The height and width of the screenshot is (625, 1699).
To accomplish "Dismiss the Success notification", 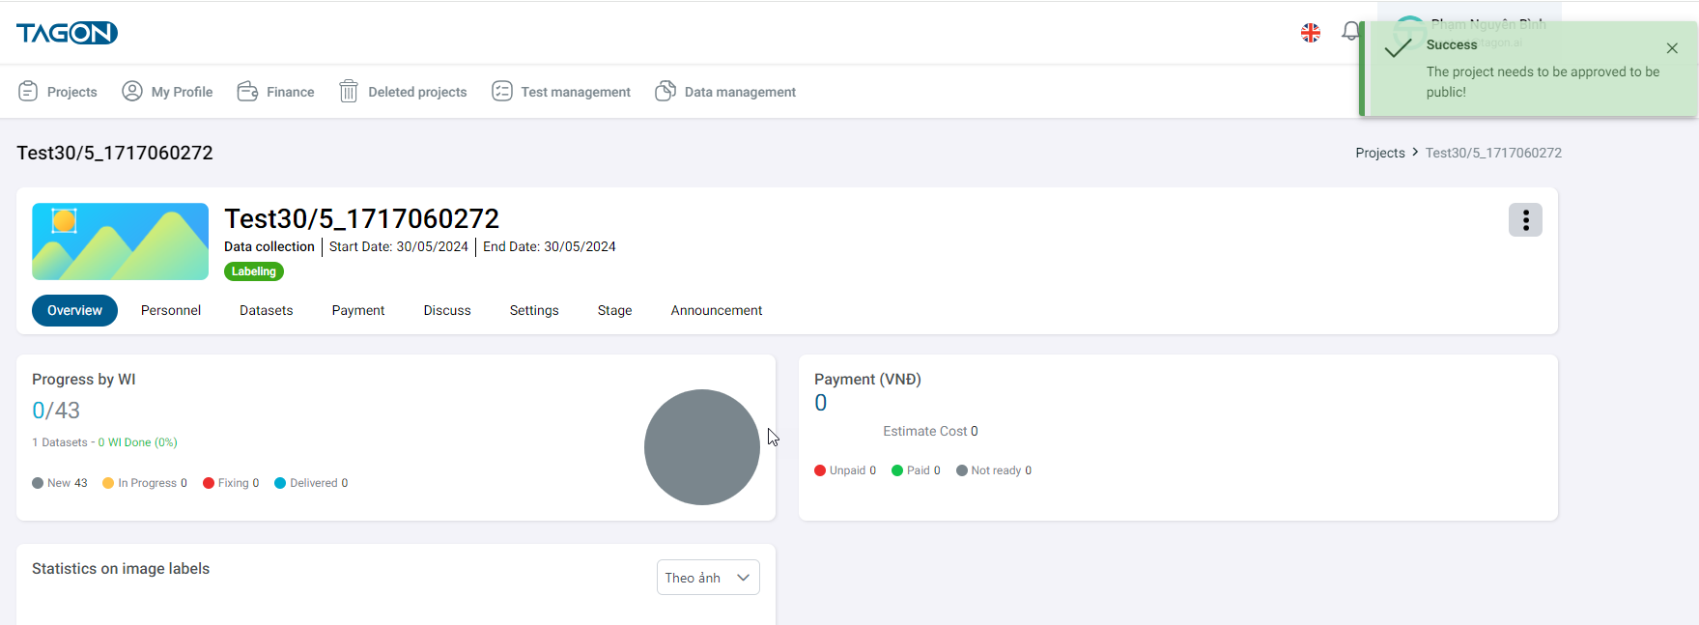I will coord(1672,48).
